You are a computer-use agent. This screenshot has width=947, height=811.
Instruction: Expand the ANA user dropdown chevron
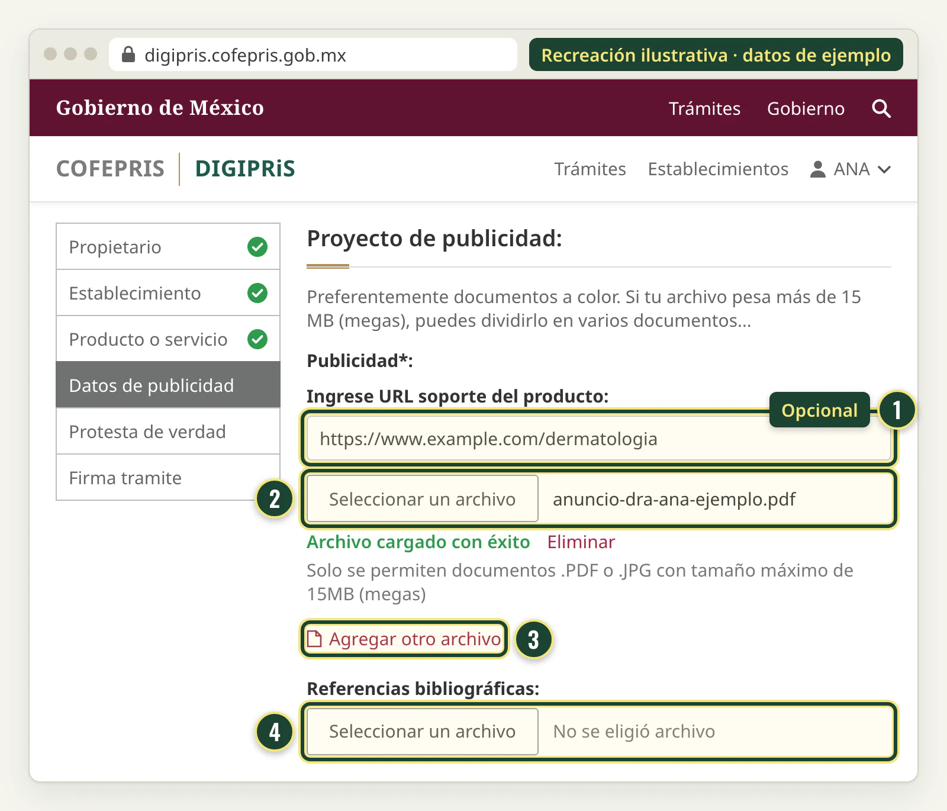[x=884, y=170]
